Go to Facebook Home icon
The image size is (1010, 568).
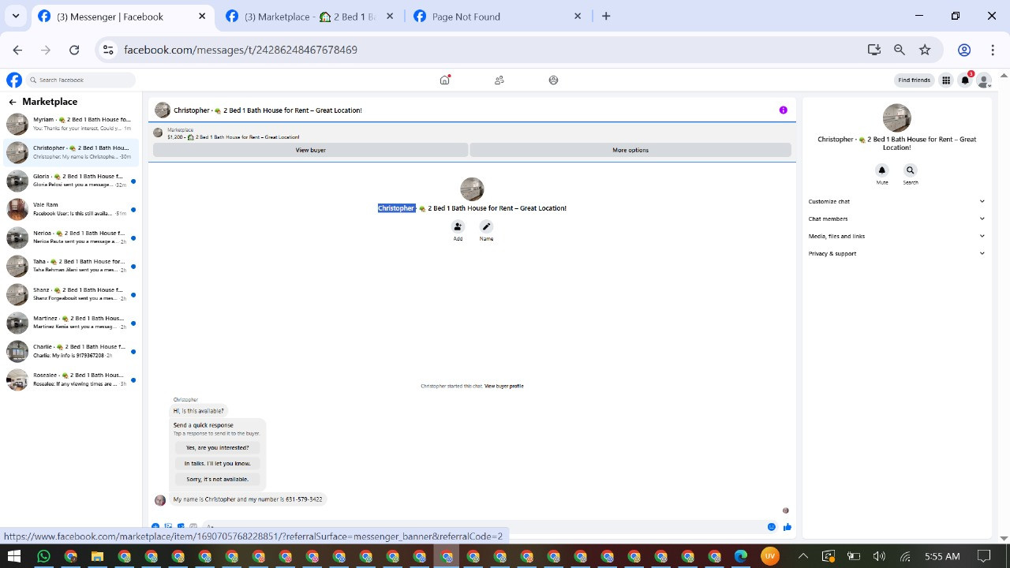pyautogui.click(x=445, y=80)
